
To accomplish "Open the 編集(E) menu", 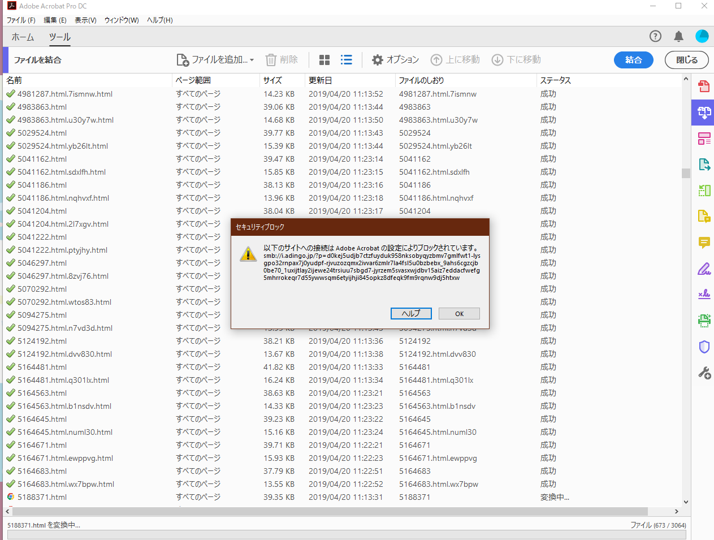I will 55,20.
